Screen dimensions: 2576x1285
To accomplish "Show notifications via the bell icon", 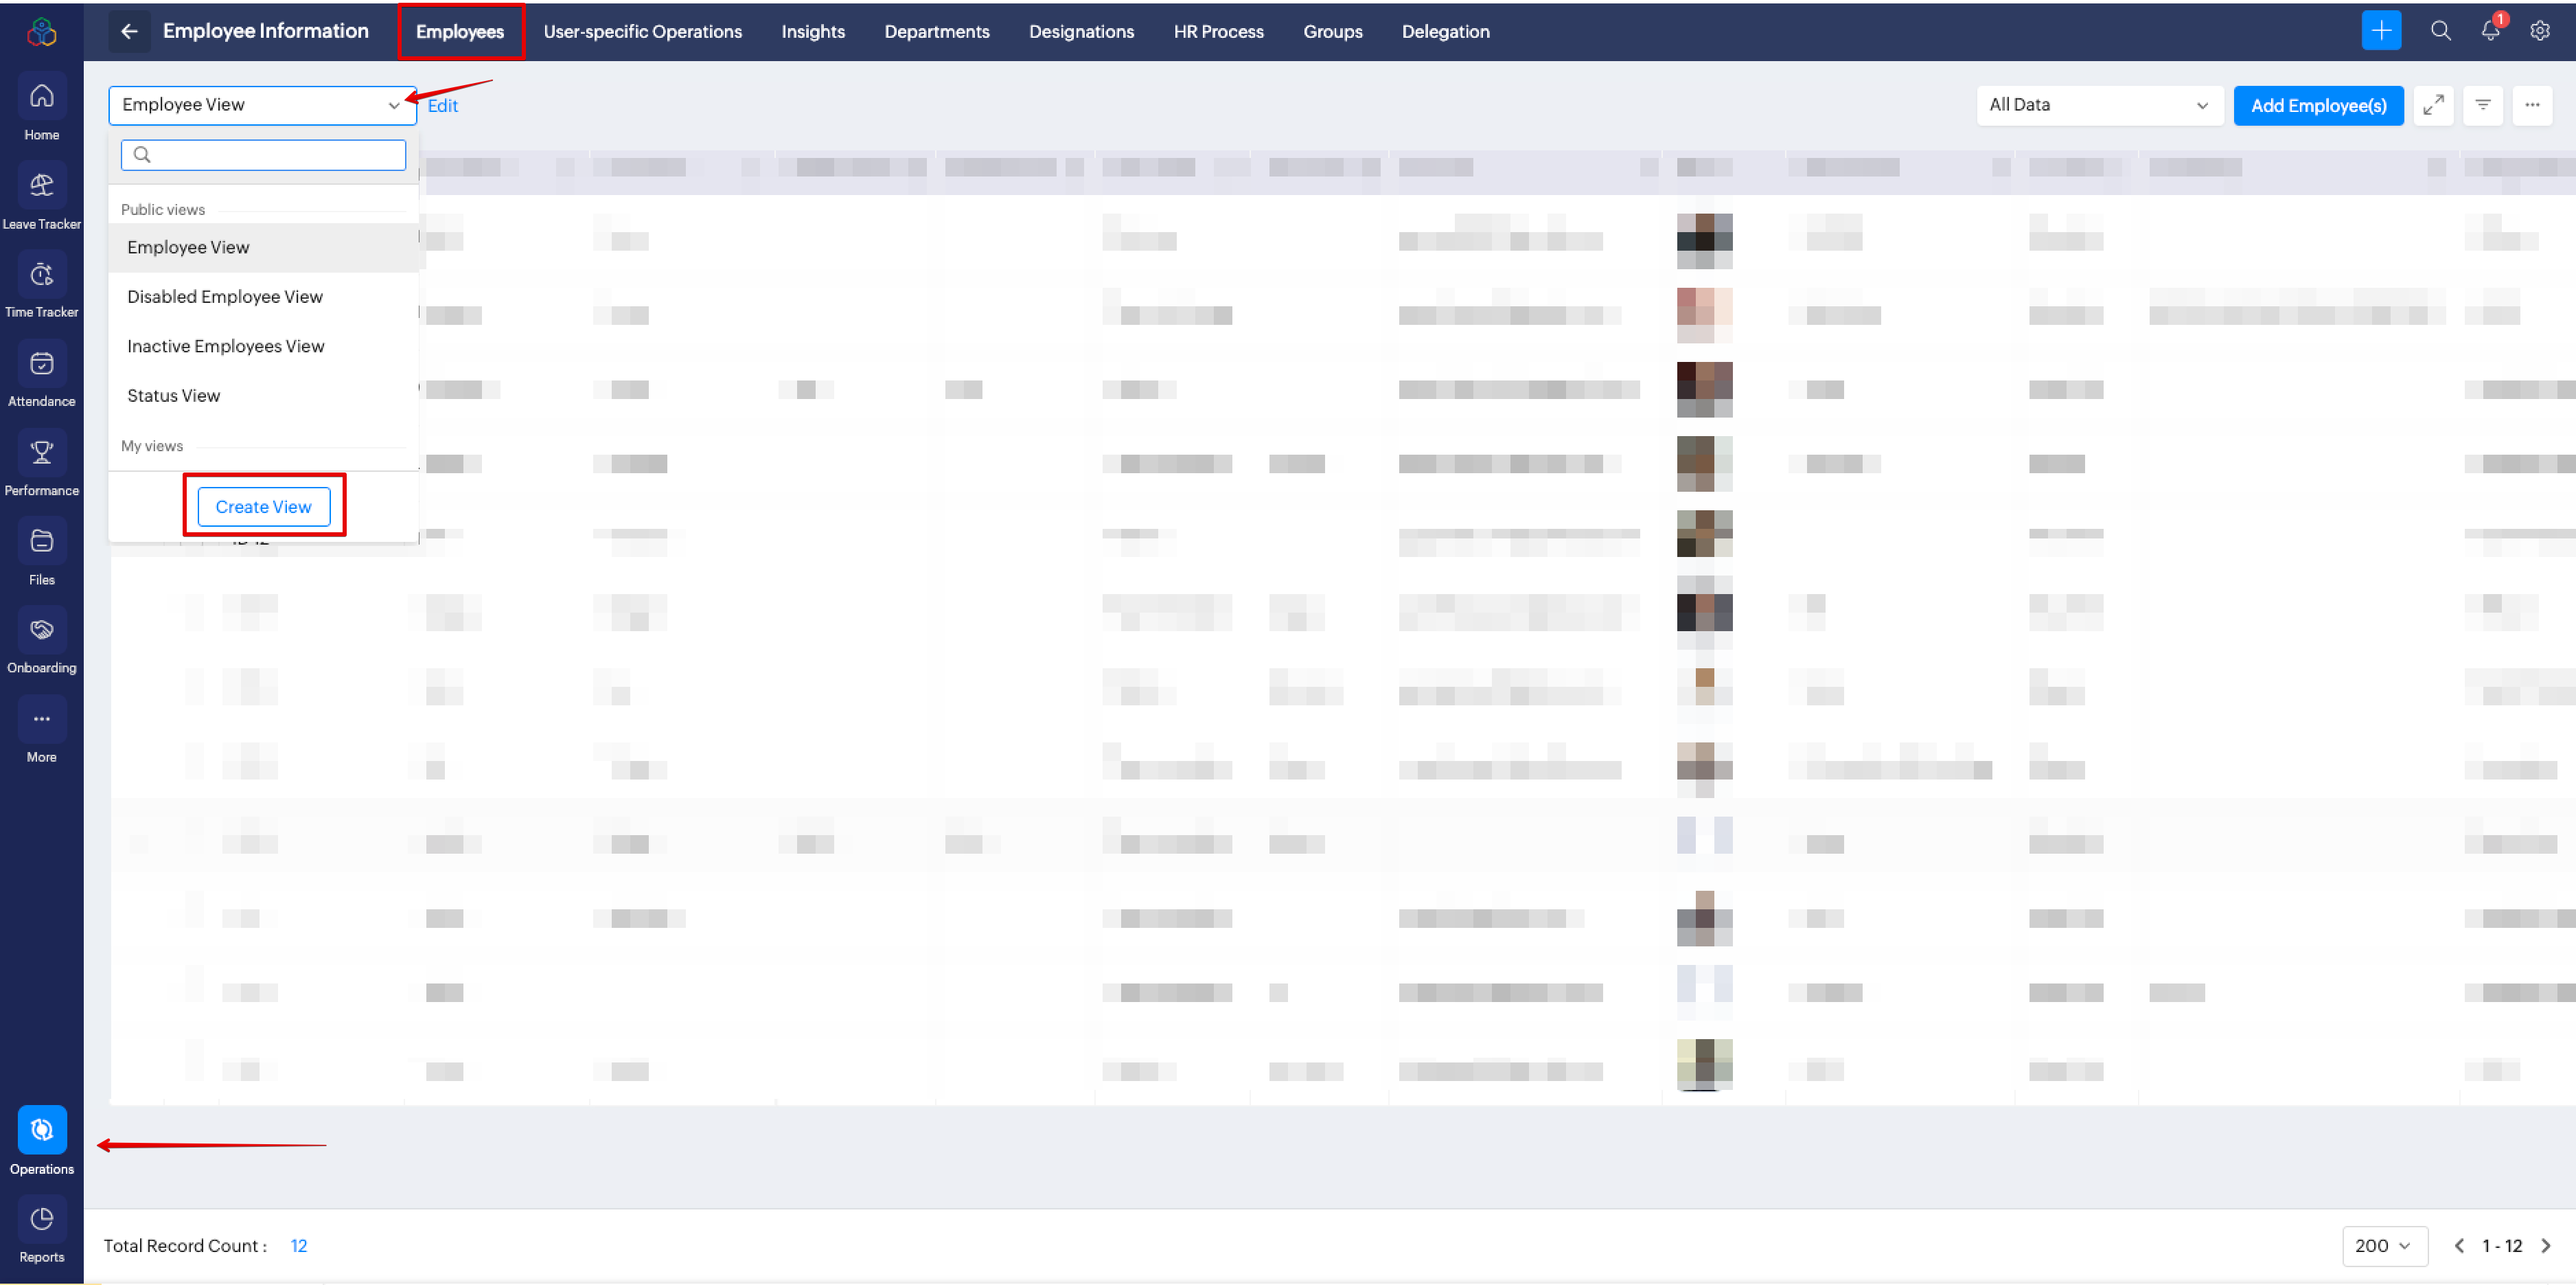I will click(2490, 31).
